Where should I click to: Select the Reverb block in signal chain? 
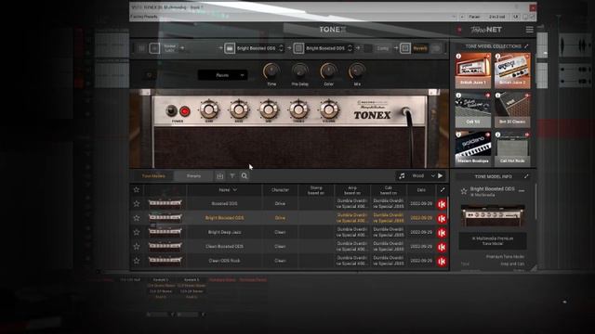pos(420,48)
